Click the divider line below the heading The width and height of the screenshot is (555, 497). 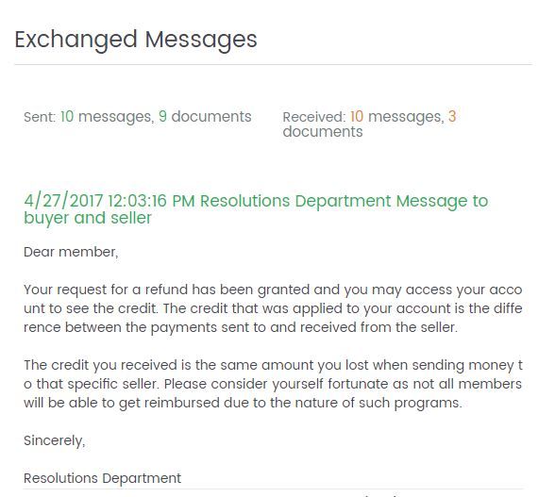pos(274,65)
